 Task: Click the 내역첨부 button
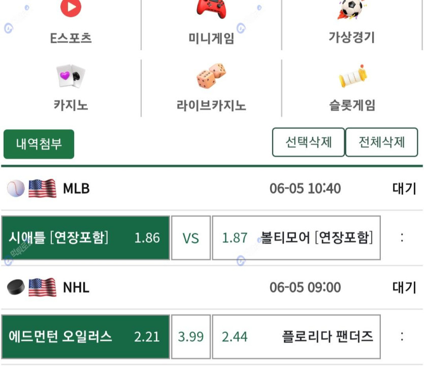click(x=39, y=144)
